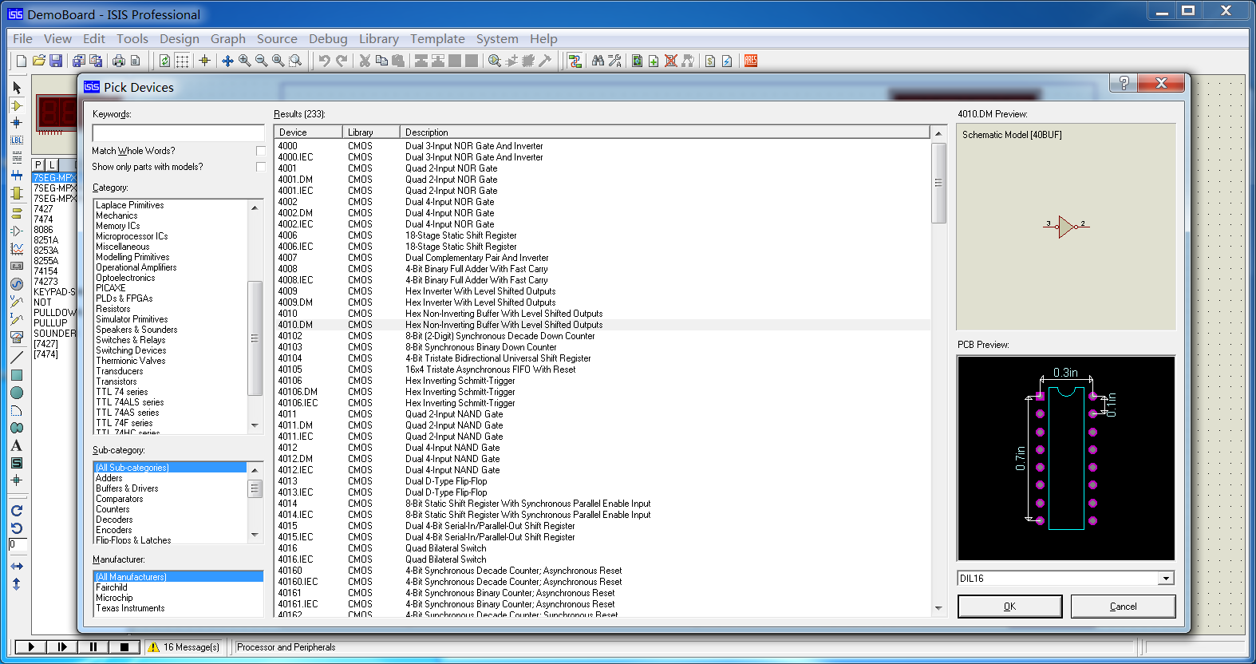Click the Save design toolbar icon
The width and height of the screenshot is (1256, 664).
pos(56,61)
